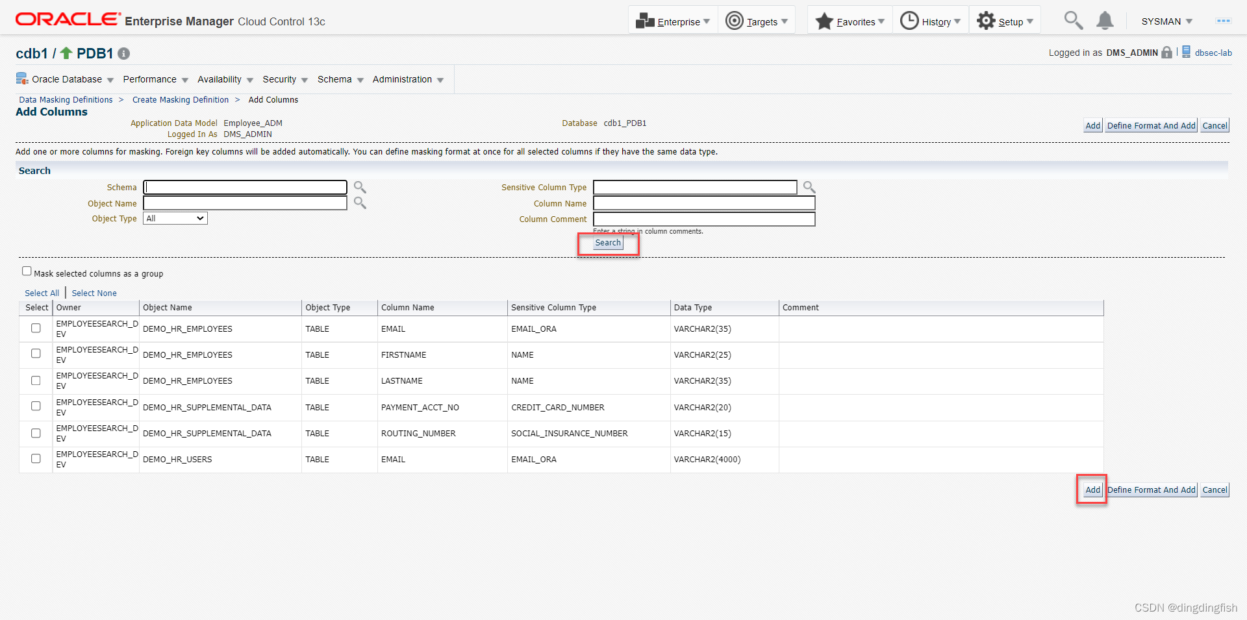1247x620 pixels.
Task: Select the ROUTING_NUMBER row checkbox
Action: [36, 433]
